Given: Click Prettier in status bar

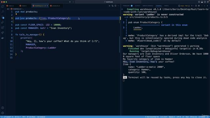Looking at the screenshot, I should (202, 117).
